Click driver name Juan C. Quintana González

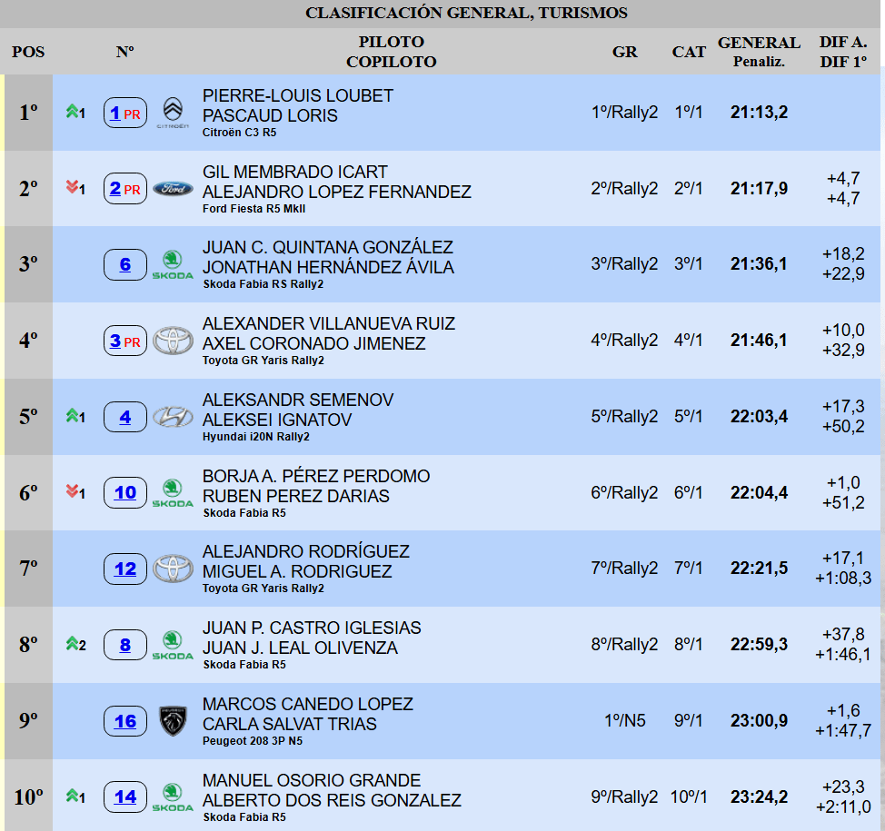pyautogui.click(x=328, y=248)
